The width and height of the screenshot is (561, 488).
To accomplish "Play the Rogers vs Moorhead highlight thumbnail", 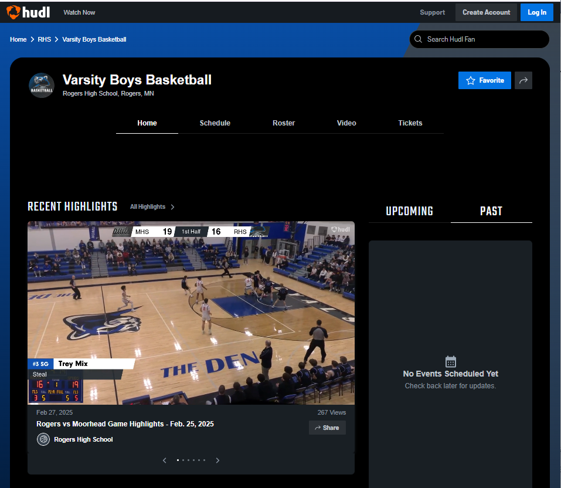I will click(x=191, y=313).
